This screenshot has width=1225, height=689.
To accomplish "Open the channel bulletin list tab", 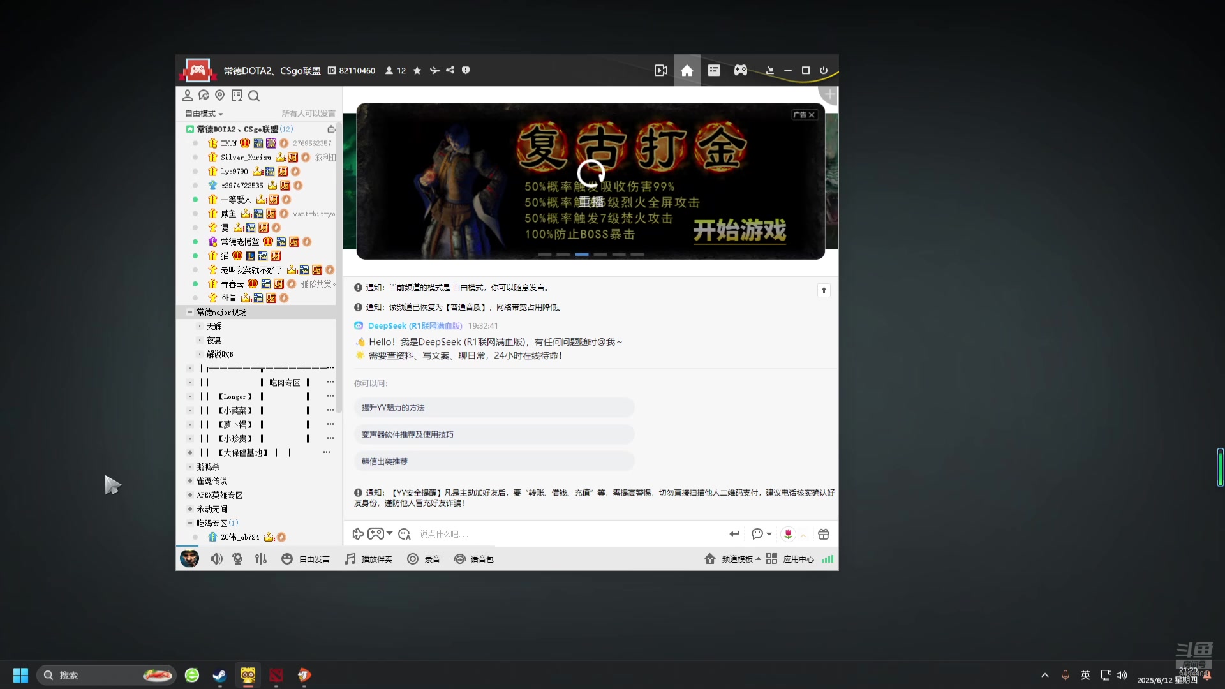I will (x=714, y=70).
